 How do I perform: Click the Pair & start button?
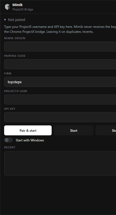[28, 130]
